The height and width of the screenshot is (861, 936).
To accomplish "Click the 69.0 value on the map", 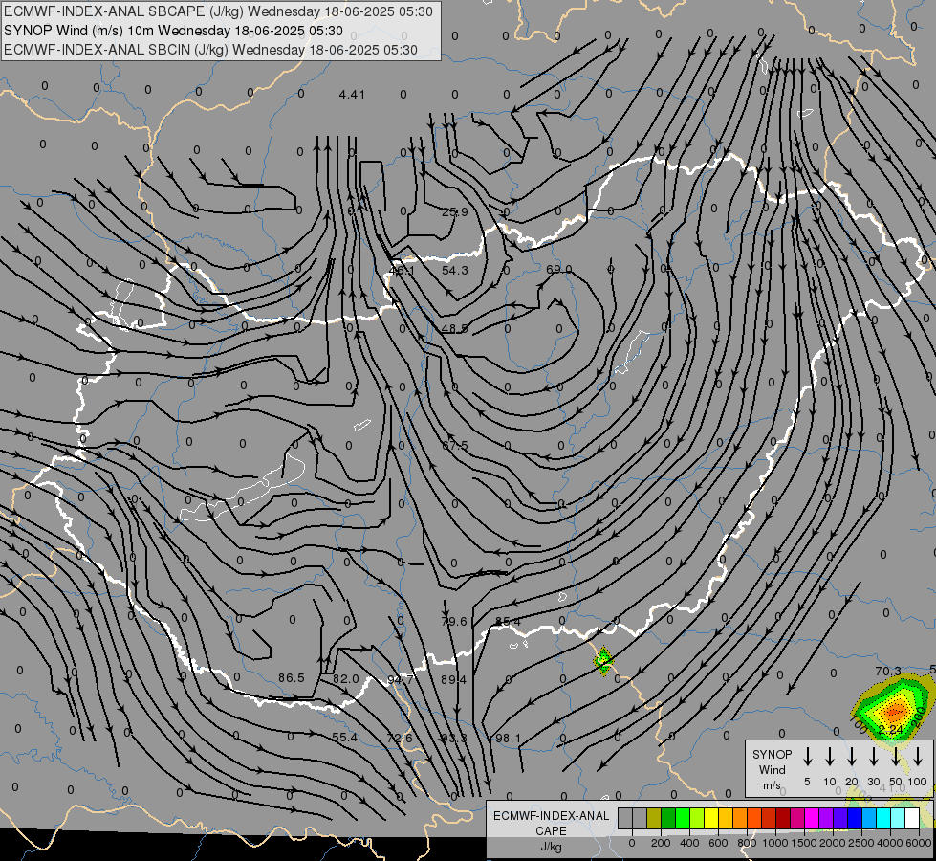I will pyautogui.click(x=558, y=270).
